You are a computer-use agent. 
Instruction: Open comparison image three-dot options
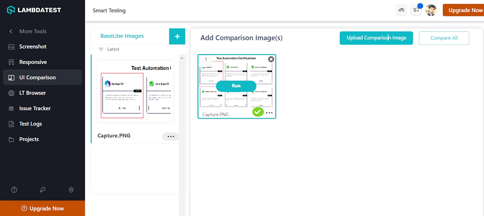tap(269, 113)
